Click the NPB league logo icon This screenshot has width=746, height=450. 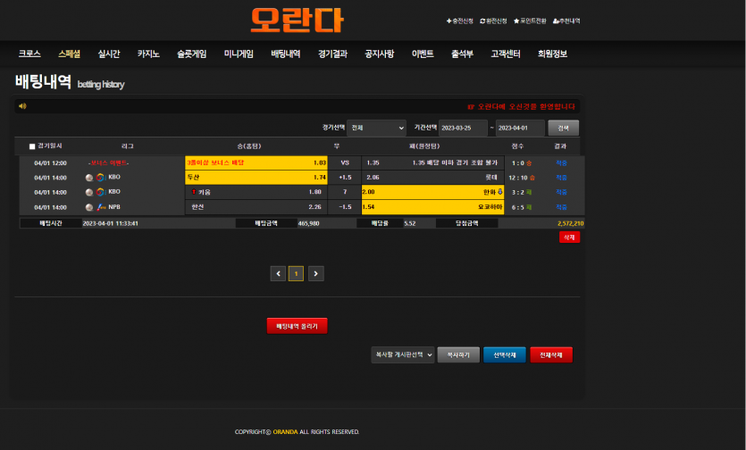coord(100,207)
